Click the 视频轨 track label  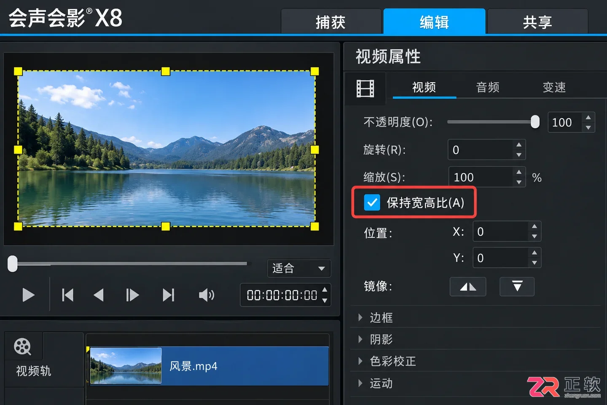[x=34, y=371]
